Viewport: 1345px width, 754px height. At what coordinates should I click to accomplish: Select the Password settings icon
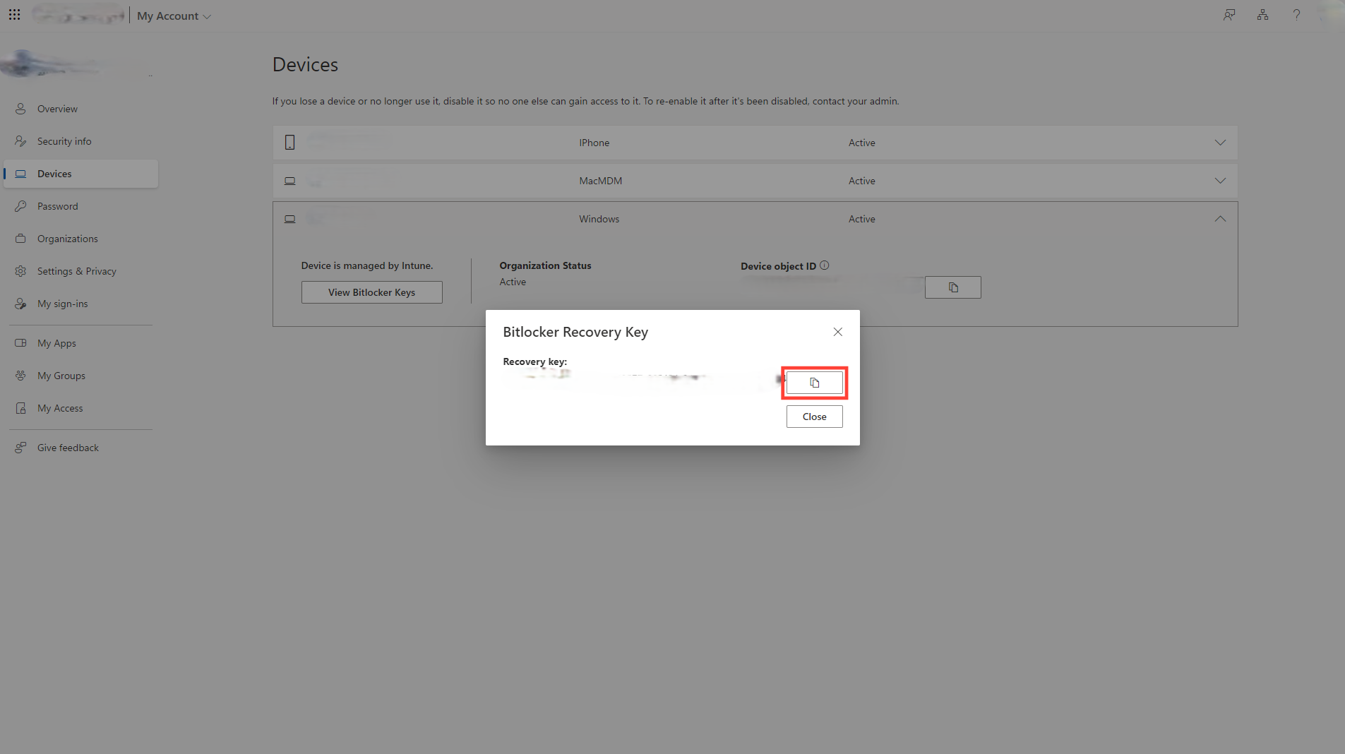coord(21,205)
